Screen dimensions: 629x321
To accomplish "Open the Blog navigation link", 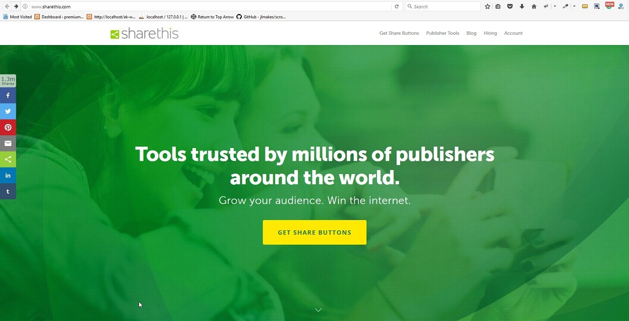I will (471, 33).
